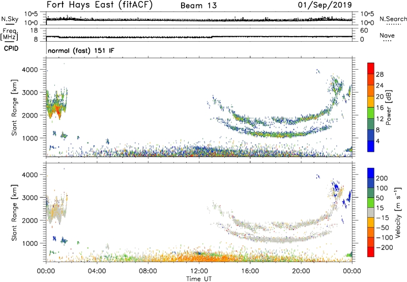Screen dimensions: 407x282
Task: Click the strong red echo near 2000 km after 00:00
Action: click(x=58, y=111)
